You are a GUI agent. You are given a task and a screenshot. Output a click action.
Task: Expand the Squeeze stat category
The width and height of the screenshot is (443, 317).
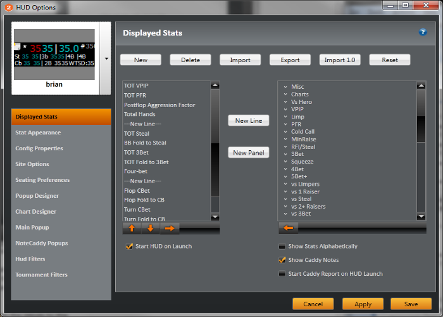click(x=286, y=162)
